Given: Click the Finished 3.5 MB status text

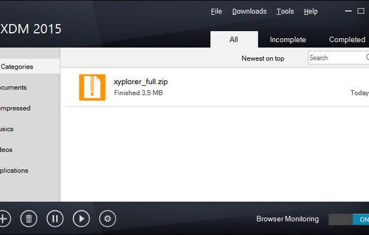Looking at the screenshot, I should click(139, 93).
